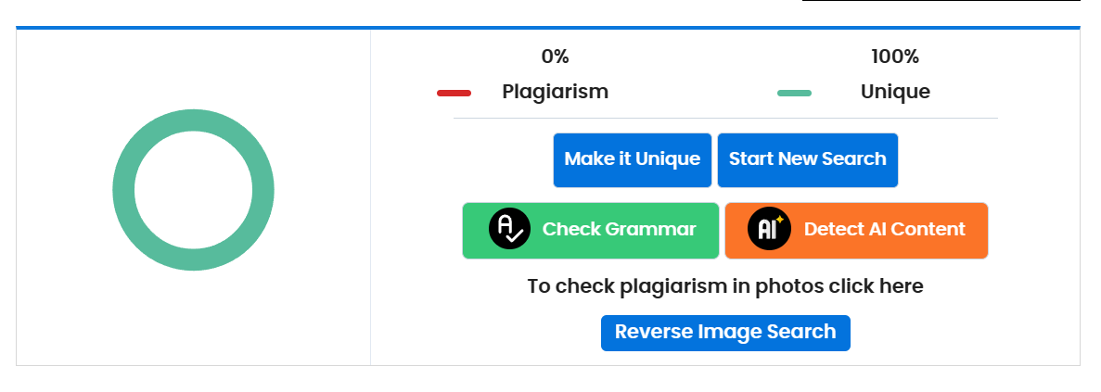This screenshot has width=1101, height=392.
Task: Click the black line above the results panel
Action: click(x=941, y=1)
